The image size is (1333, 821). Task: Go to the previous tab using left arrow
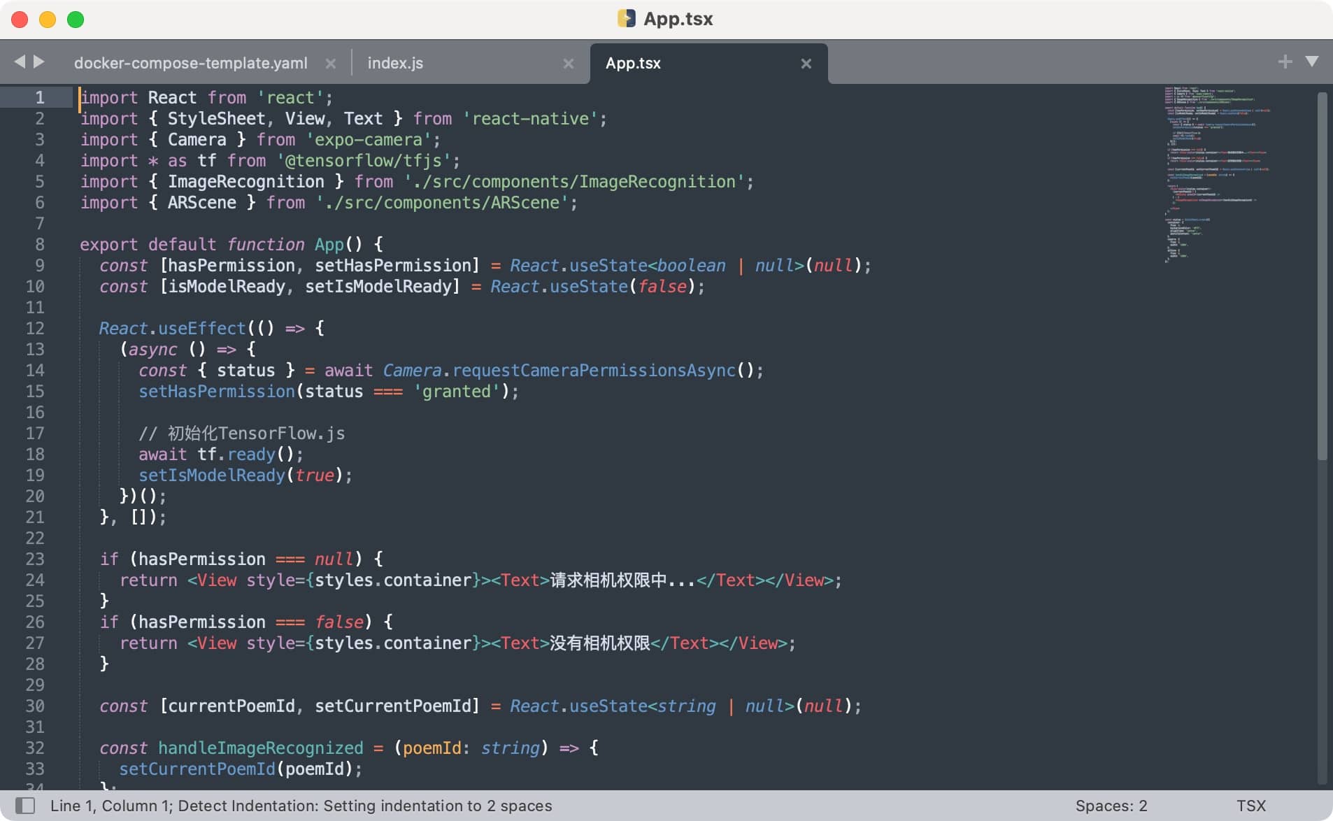tap(20, 62)
